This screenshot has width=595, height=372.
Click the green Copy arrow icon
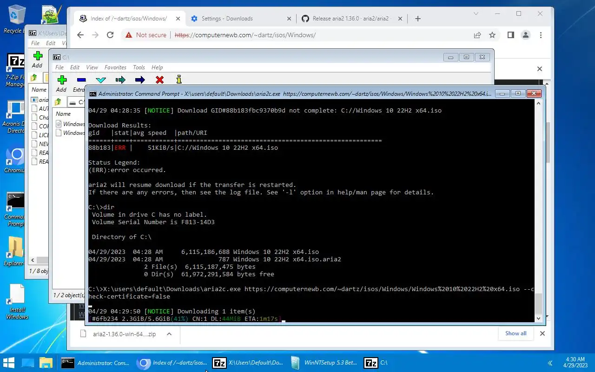click(x=120, y=80)
